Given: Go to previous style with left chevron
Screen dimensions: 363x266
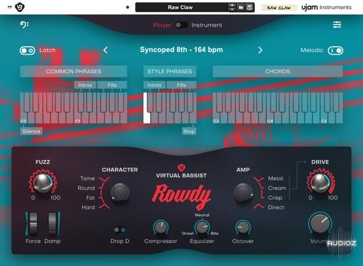Looking at the screenshot, I should [106, 50].
